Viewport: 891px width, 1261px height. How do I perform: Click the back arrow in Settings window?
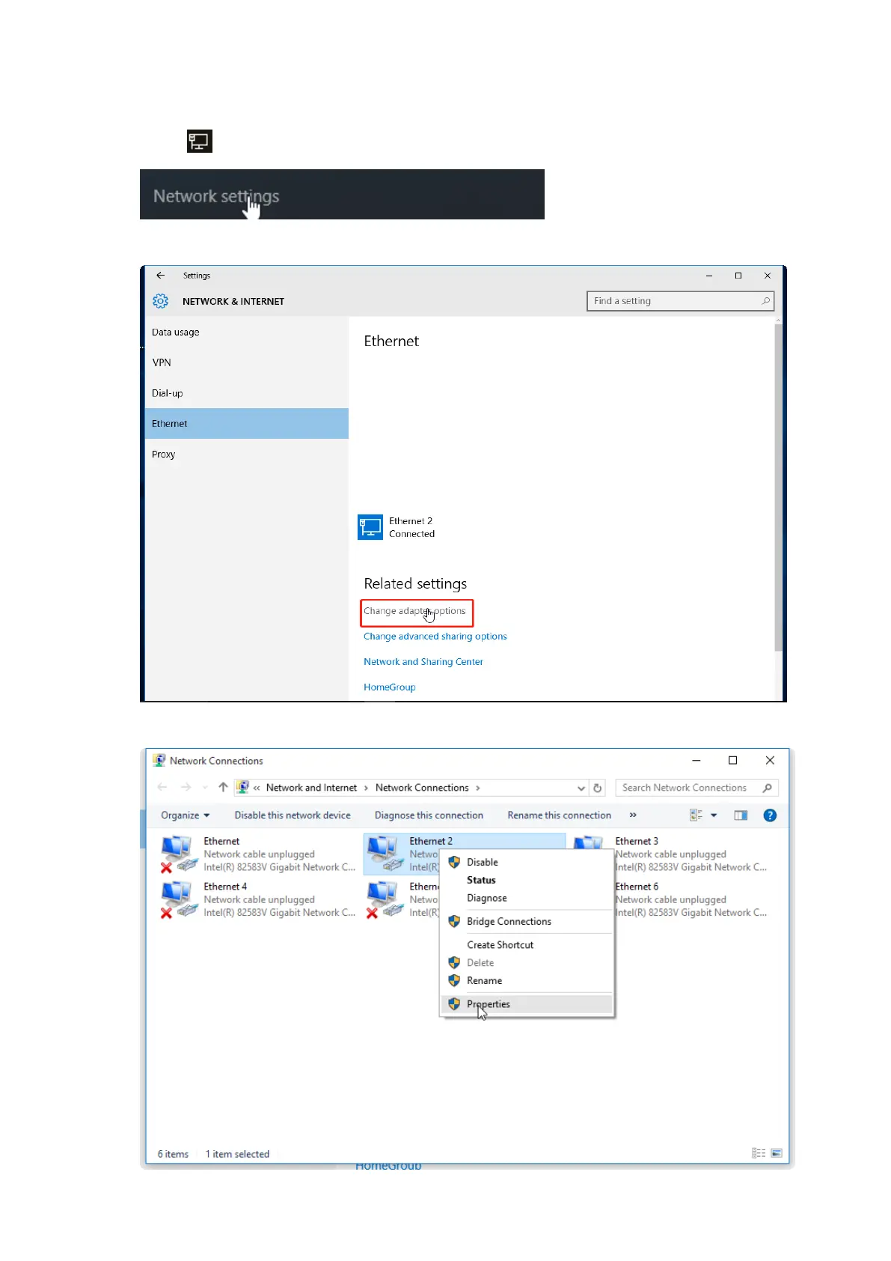160,276
